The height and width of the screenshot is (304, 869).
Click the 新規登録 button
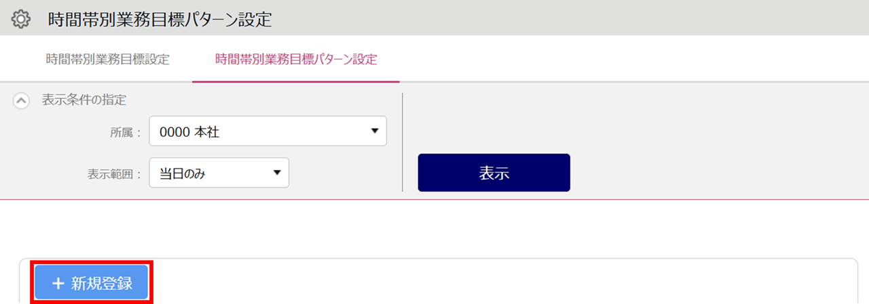(x=92, y=282)
